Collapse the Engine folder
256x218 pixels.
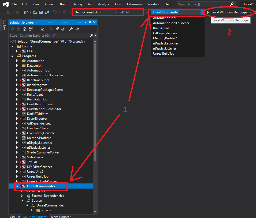(x=12, y=46)
